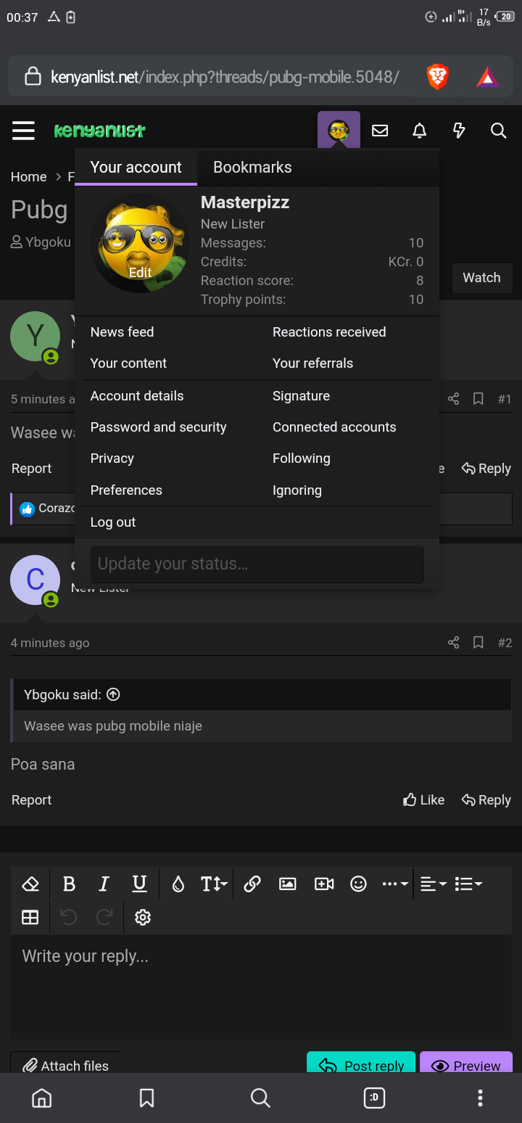This screenshot has height=1123, width=522.
Task: Open the list type dropdown
Action: tap(468, 884)
